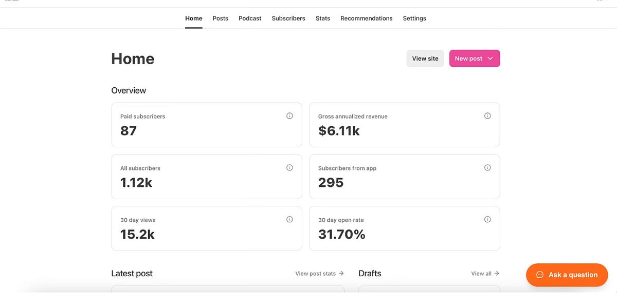
Task: Click the smiley icon in Ask a question
Action: click(539, 275)
